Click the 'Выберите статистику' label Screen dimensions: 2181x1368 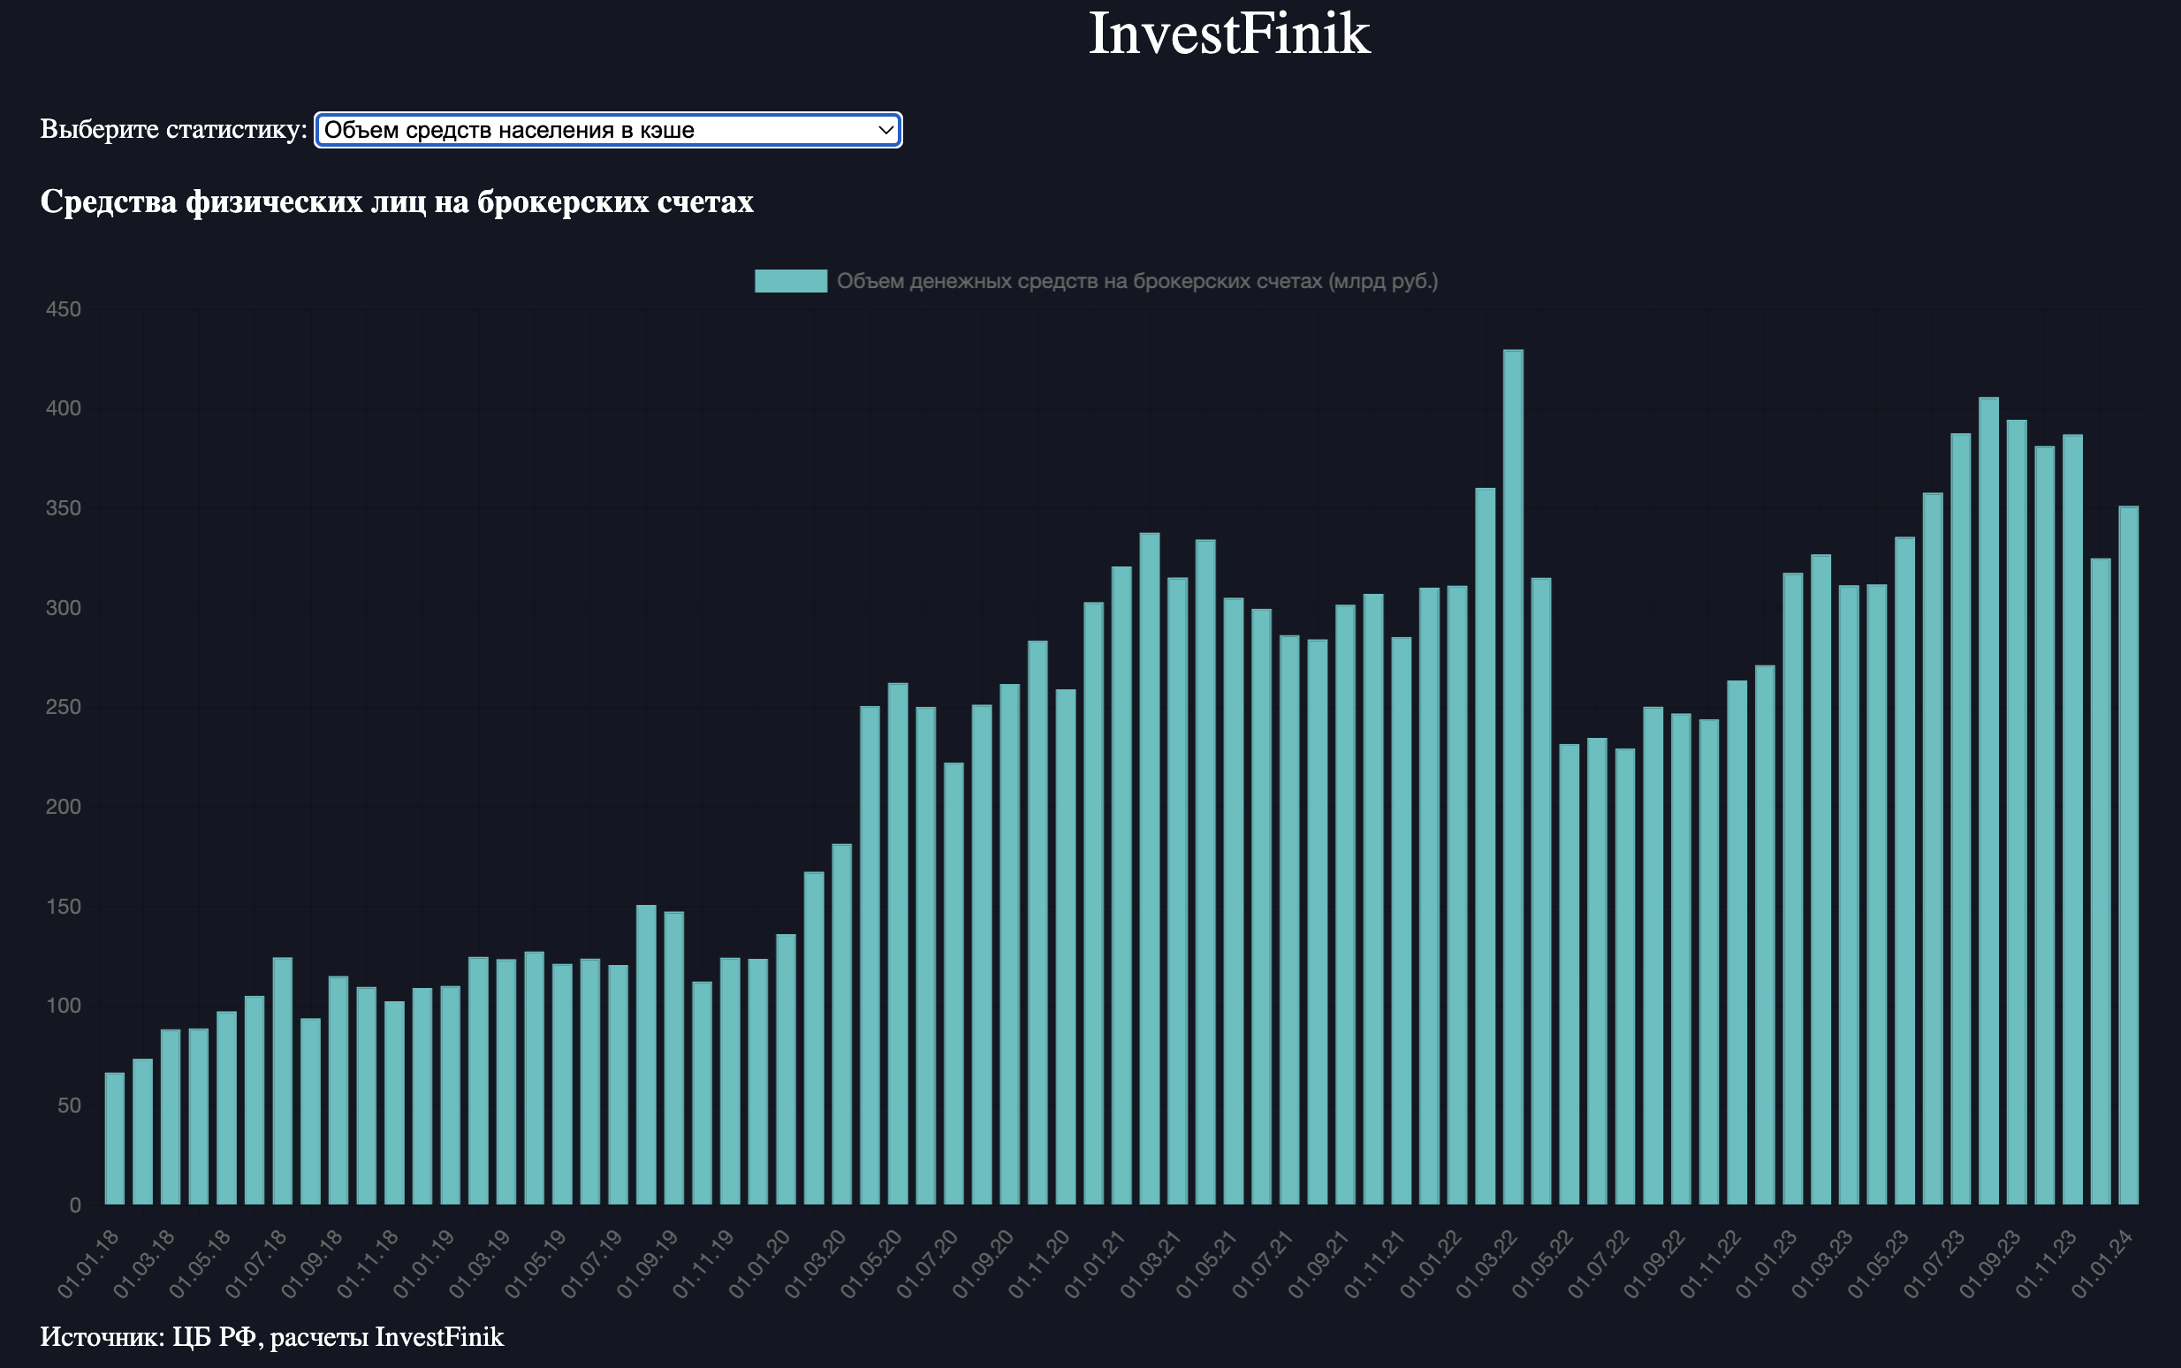click(x=174, y=129)
